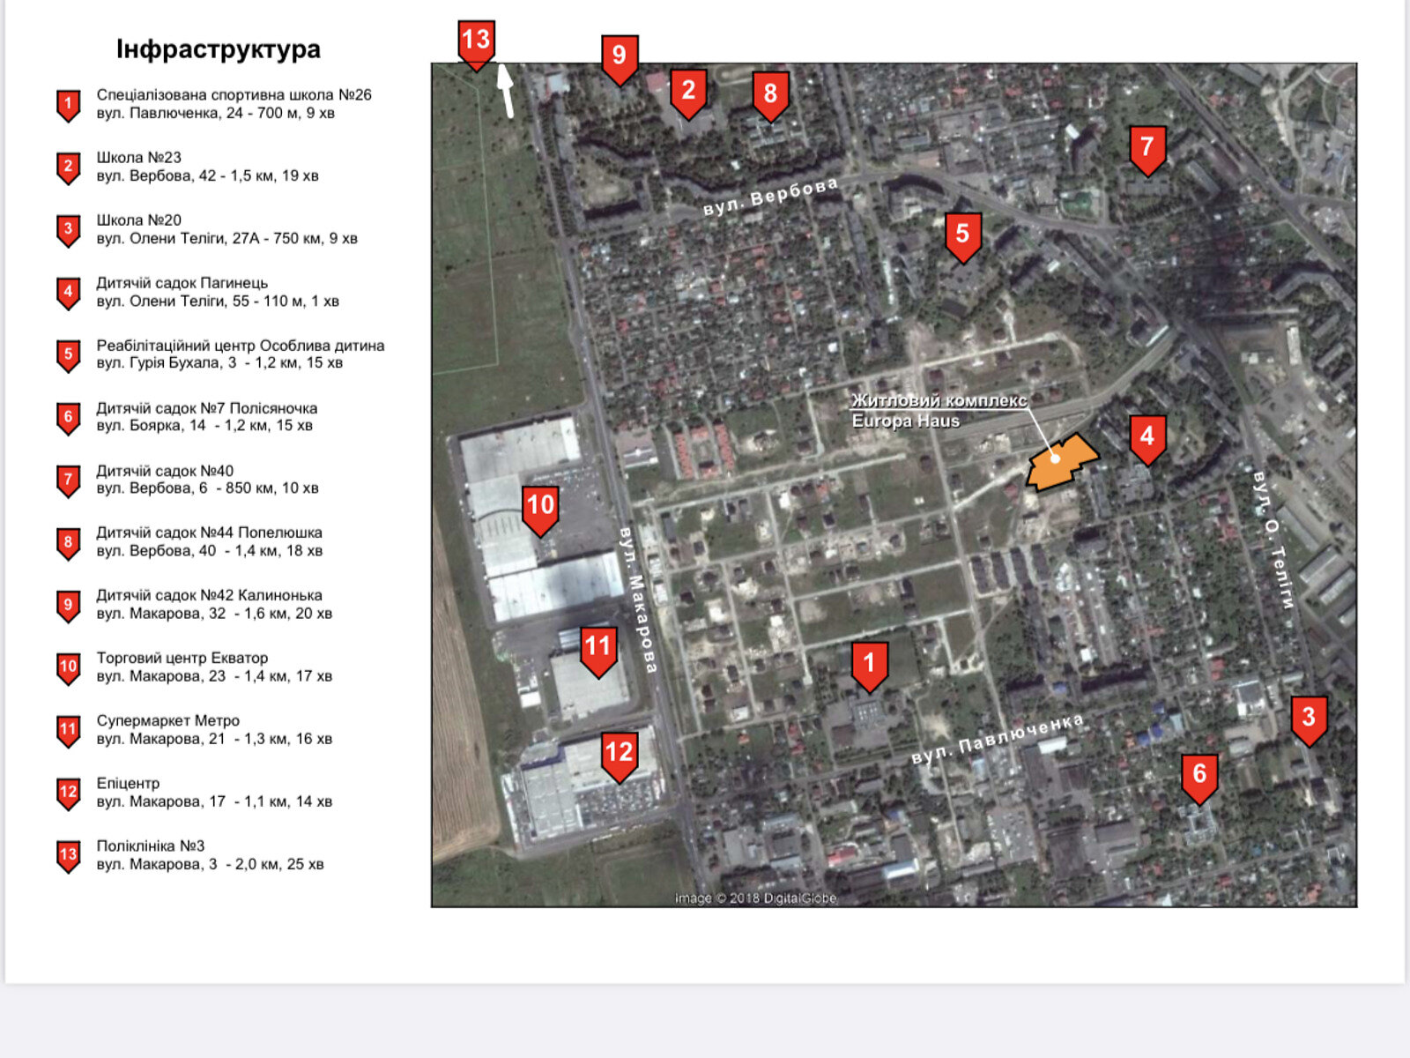
Task: Click legend icon 5 for Реабілітаційний центр
Action: coord(69,355)
